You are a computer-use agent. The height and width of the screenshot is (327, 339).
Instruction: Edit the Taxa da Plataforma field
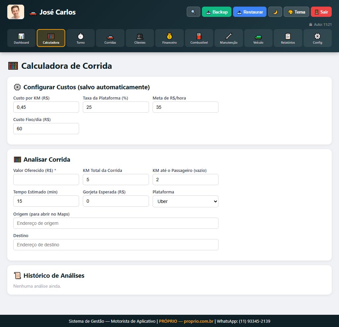tap(116, 107)
